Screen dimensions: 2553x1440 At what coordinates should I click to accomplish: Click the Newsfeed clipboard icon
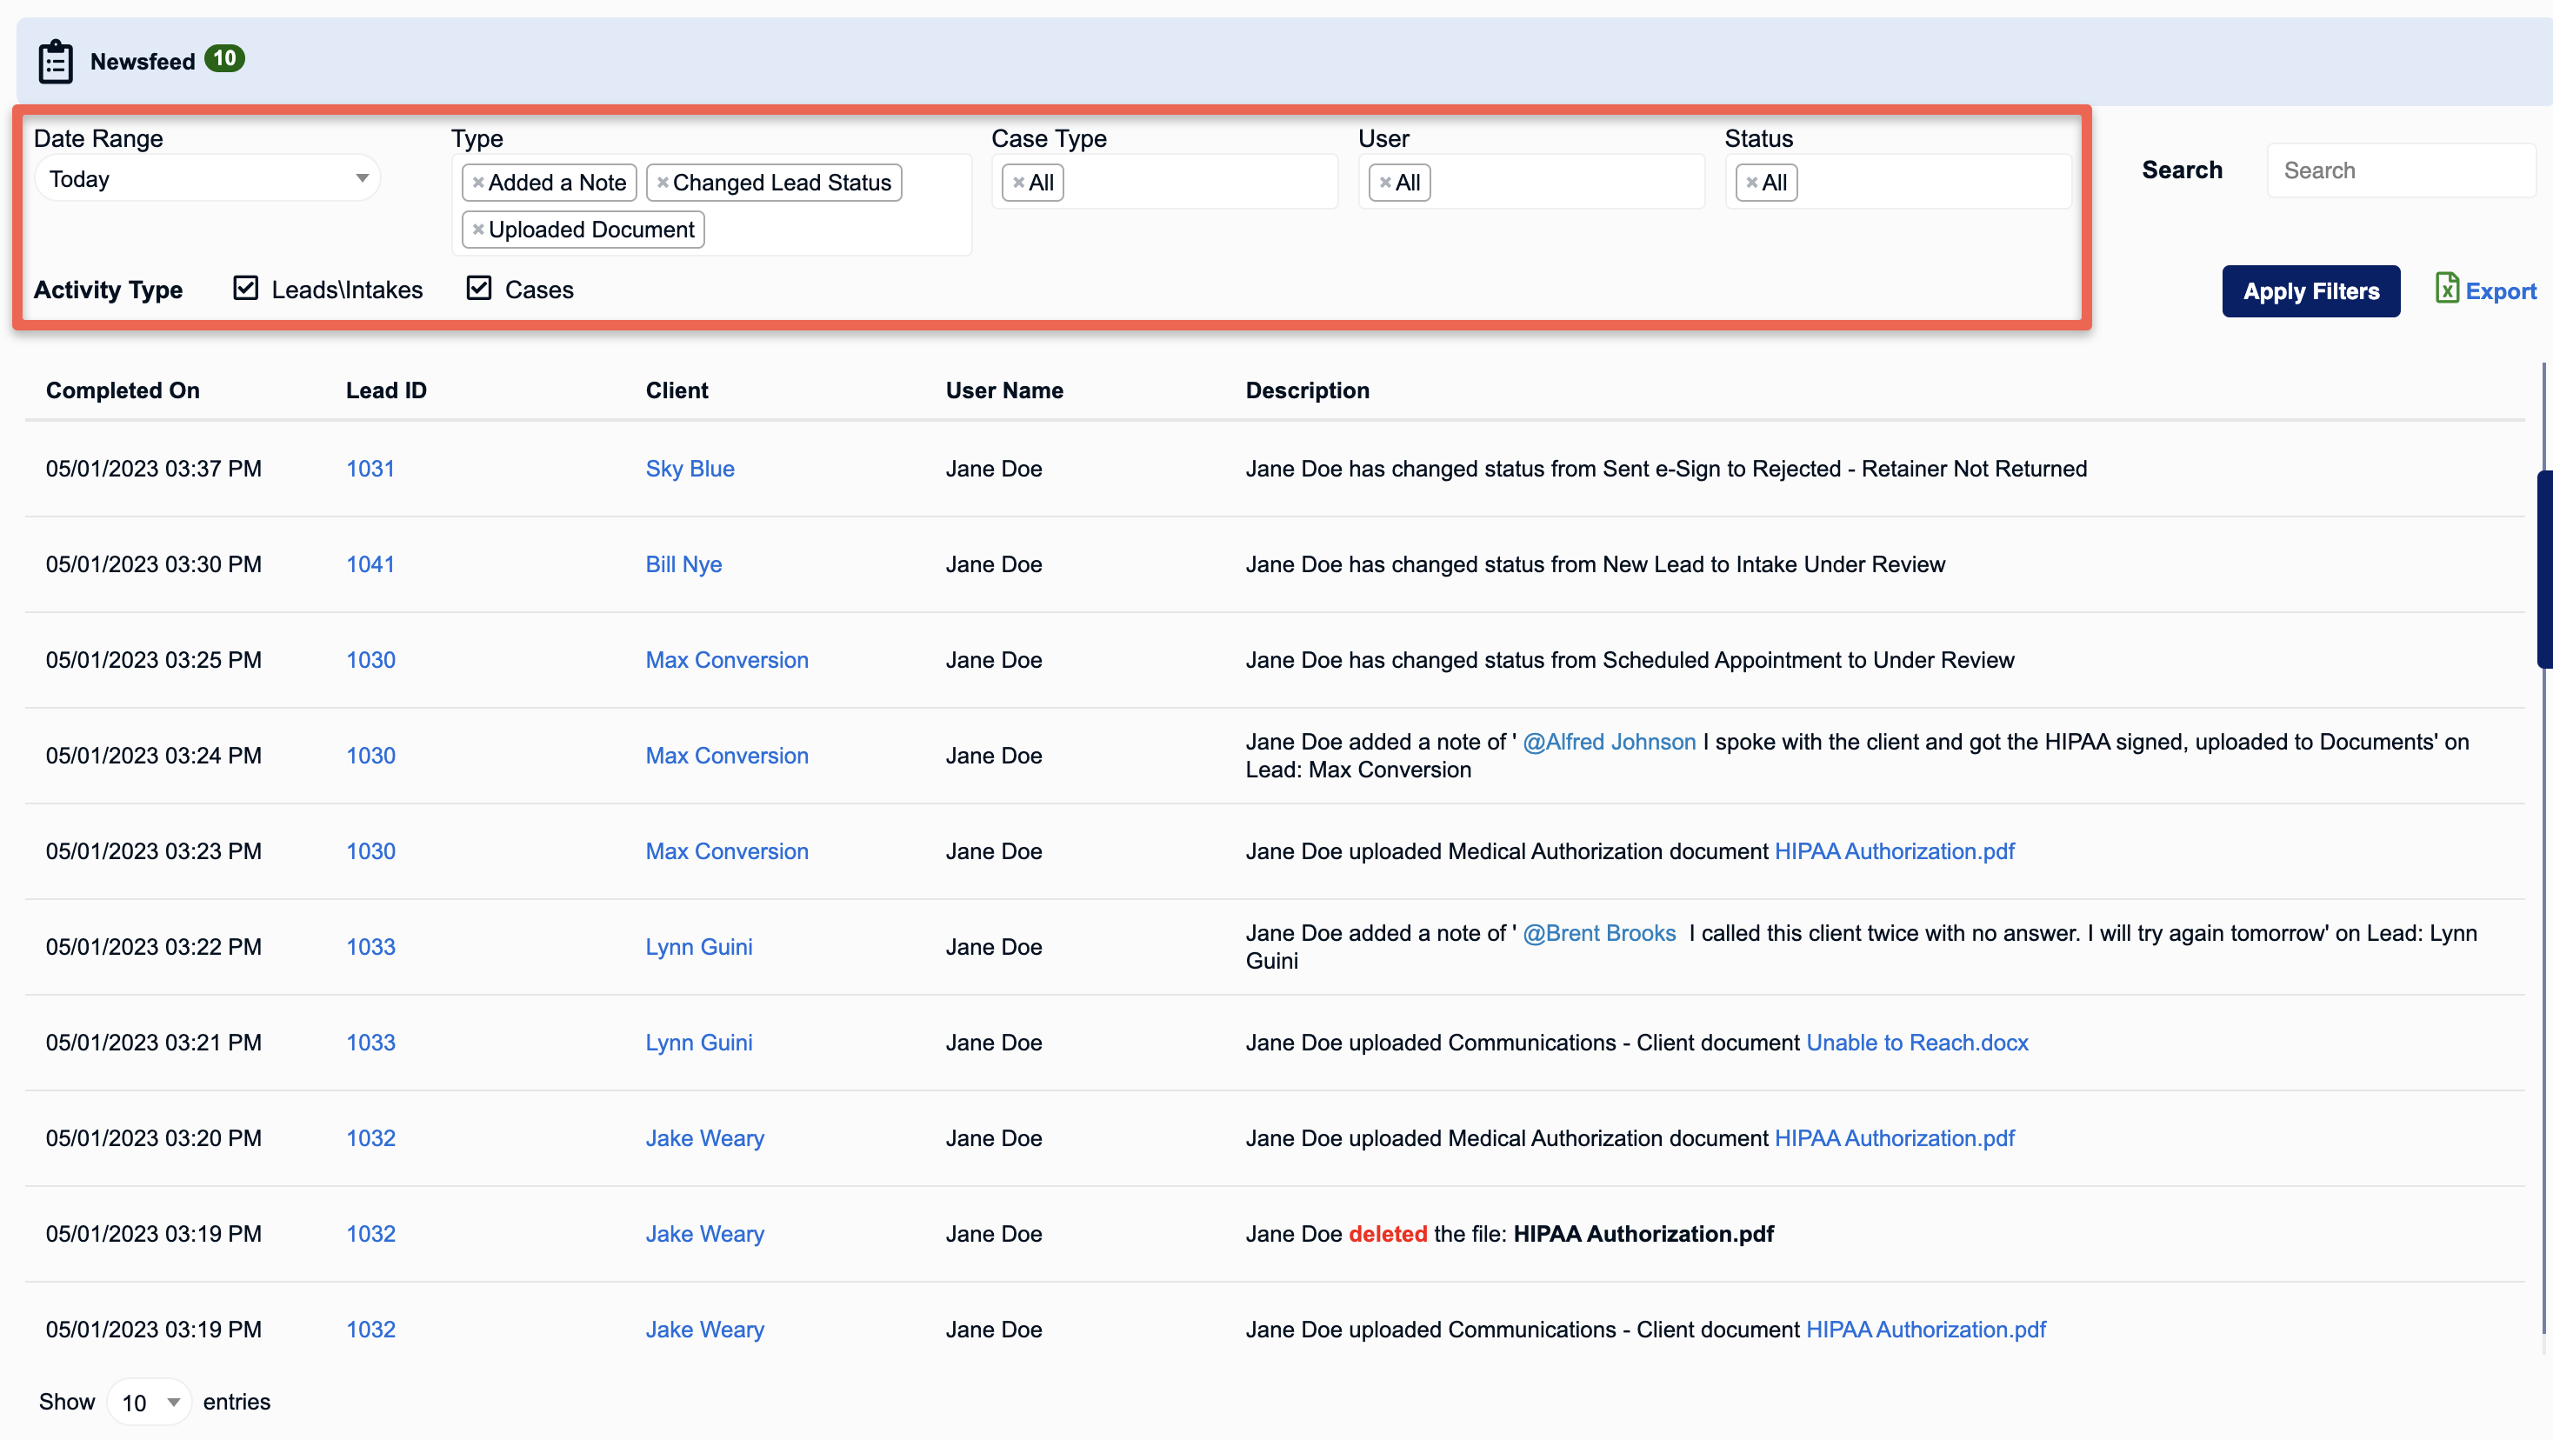(x=56, y=62)
